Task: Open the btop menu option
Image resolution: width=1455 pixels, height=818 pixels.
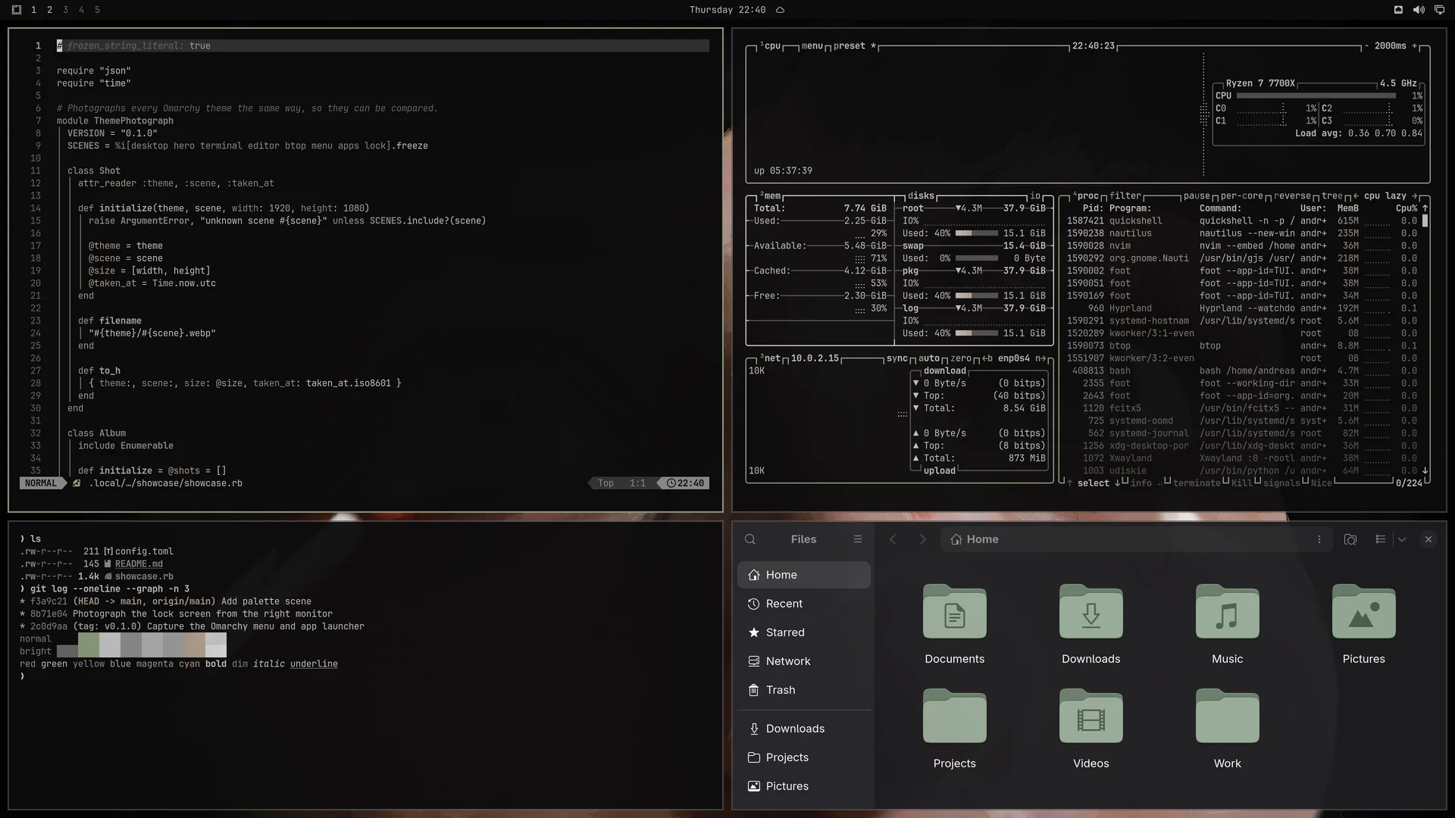Action: [x=812, y=45]
